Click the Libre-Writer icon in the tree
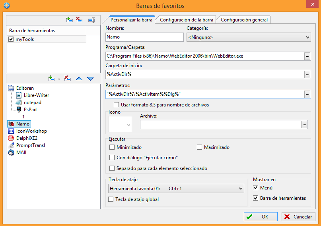The image size is (321, 226). click(x=19, y=95)
